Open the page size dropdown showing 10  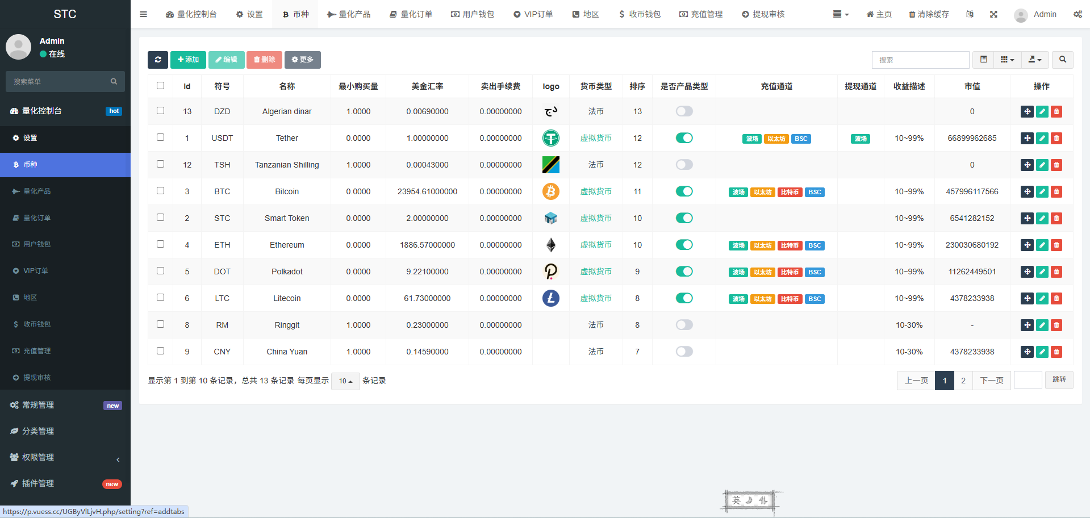pos(345,381)
